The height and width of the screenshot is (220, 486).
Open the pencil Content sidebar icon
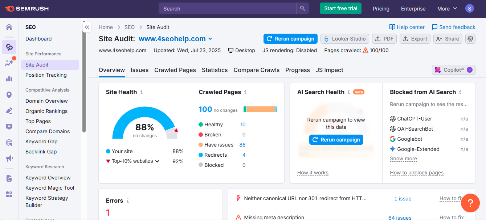click(9, 110)
